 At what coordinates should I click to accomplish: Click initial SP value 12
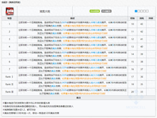point(133,39)
